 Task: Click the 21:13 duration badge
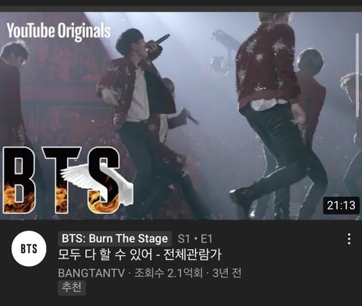[341, 206]
